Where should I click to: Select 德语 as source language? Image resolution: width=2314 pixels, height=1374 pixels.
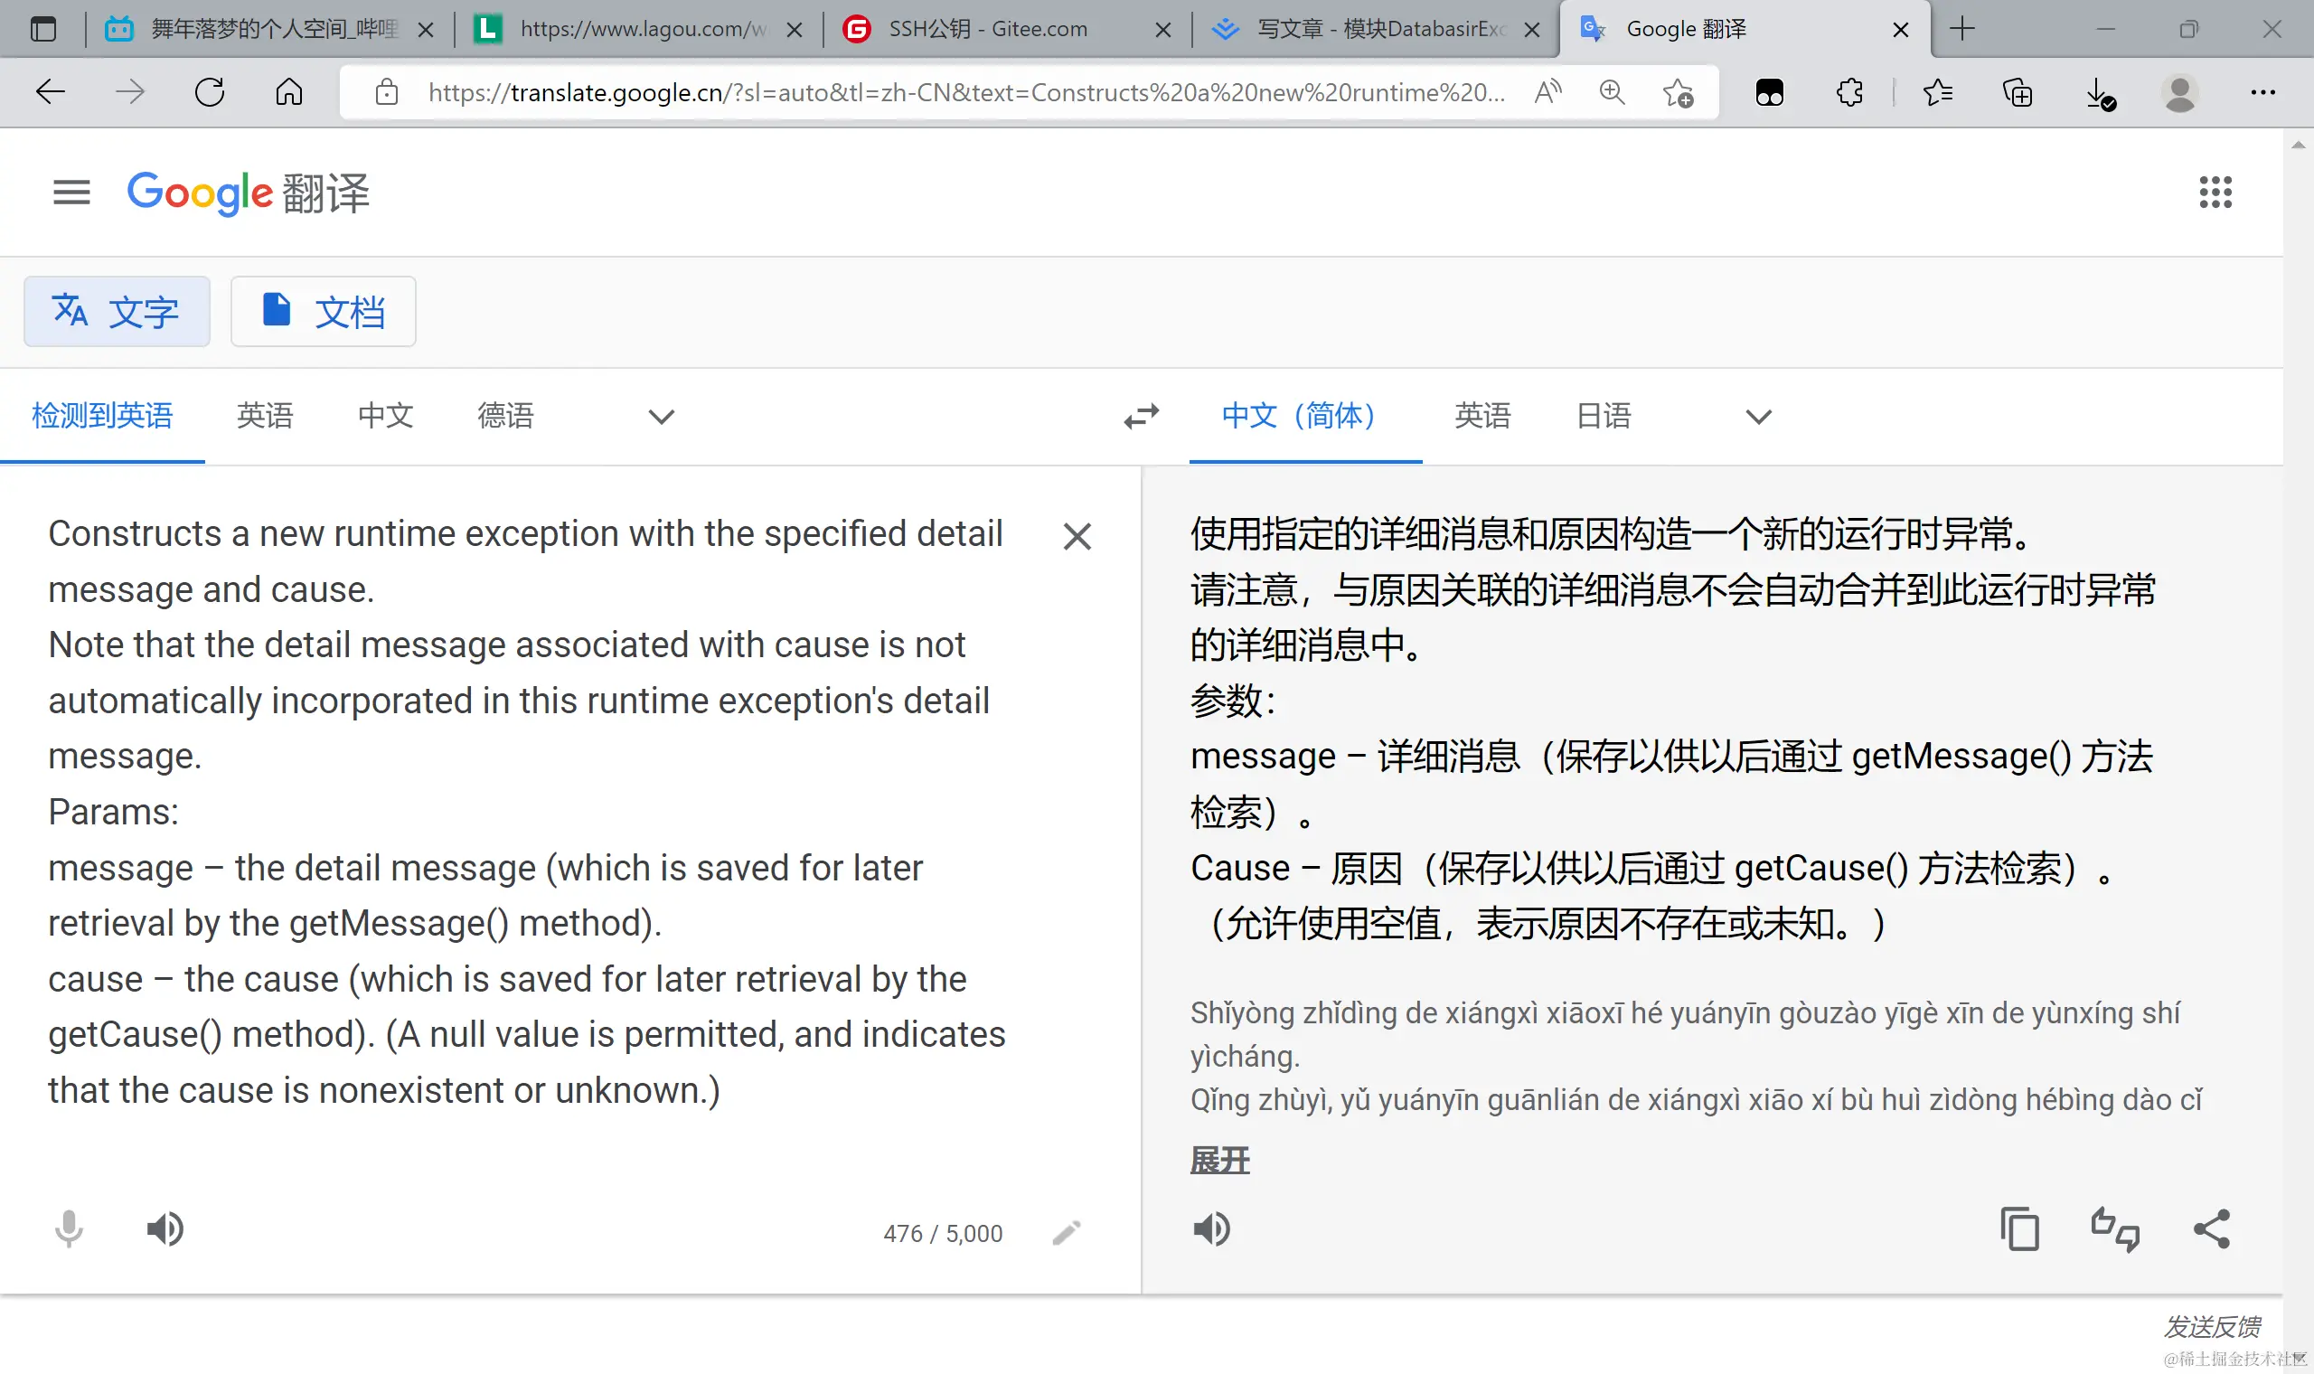pyautogui.click(x=505, y=416)
